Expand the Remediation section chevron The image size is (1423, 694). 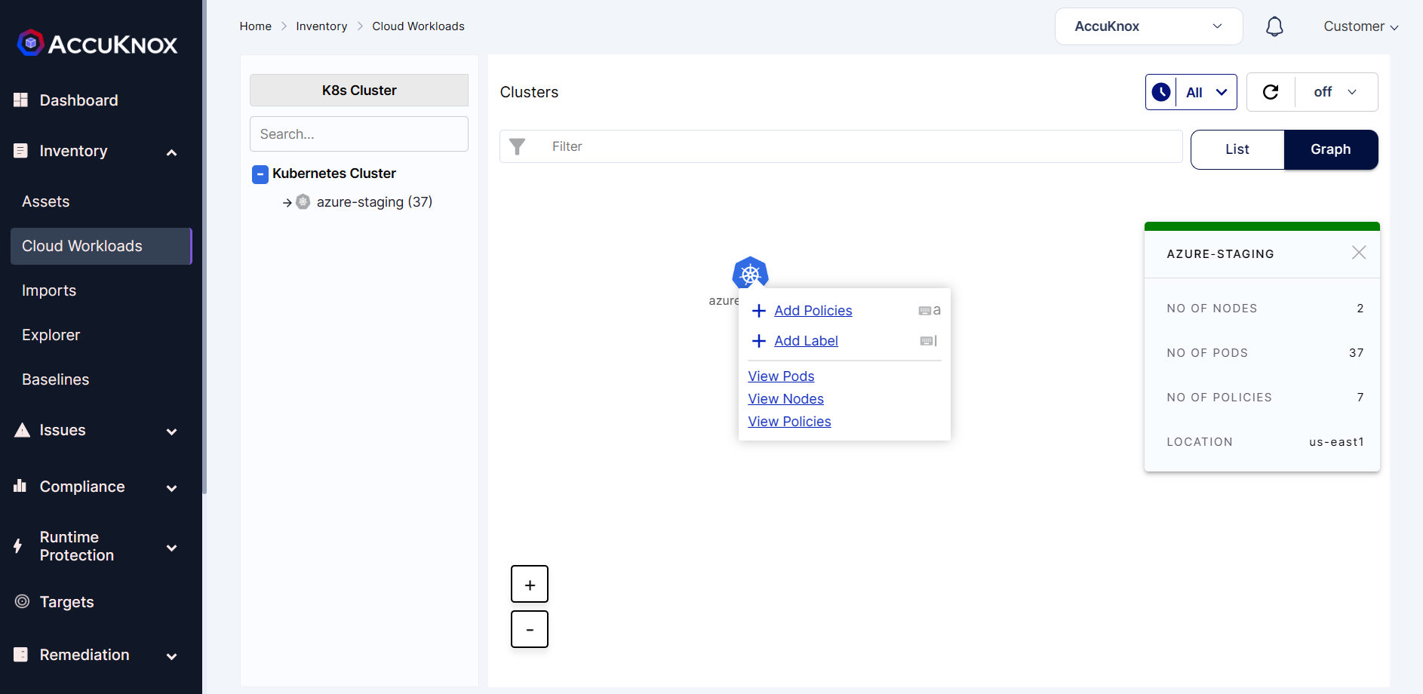click(171, 656)
